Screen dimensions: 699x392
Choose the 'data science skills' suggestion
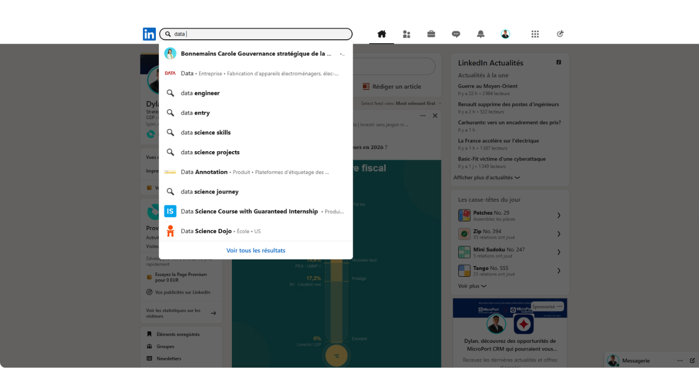click(x=256, y=132)
